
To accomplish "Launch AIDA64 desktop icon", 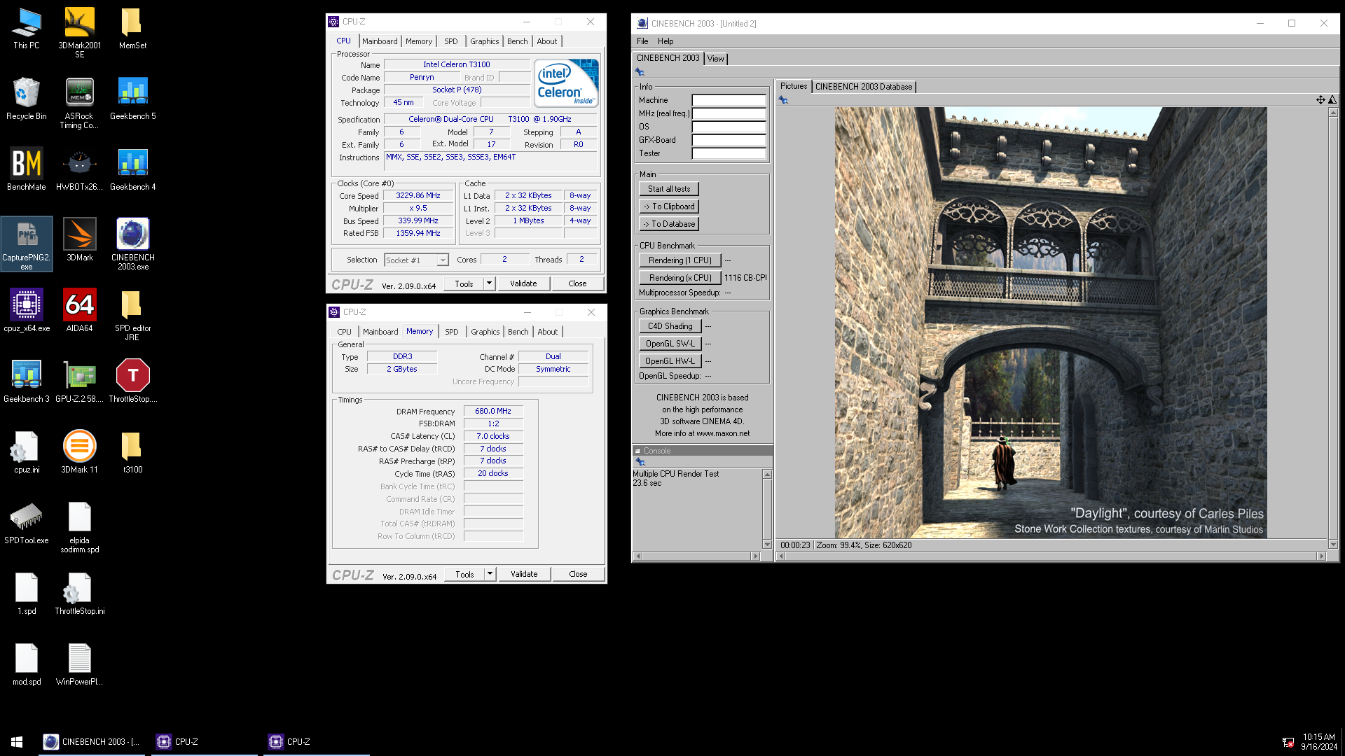I will pos(79,311).
